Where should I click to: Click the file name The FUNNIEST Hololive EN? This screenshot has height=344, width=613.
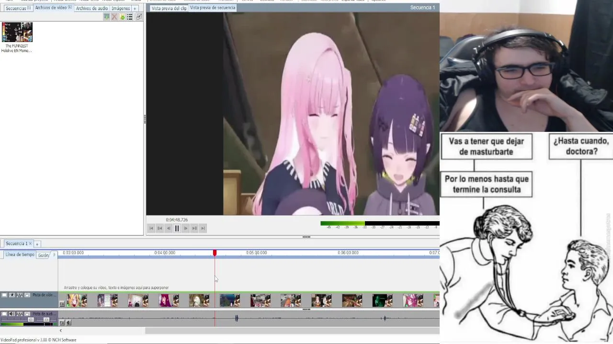17,48
